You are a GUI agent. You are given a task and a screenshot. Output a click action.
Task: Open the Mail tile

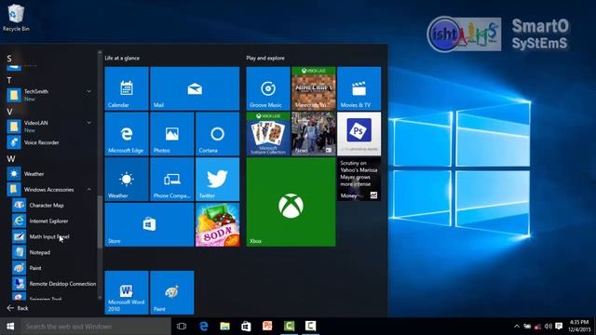195,88
